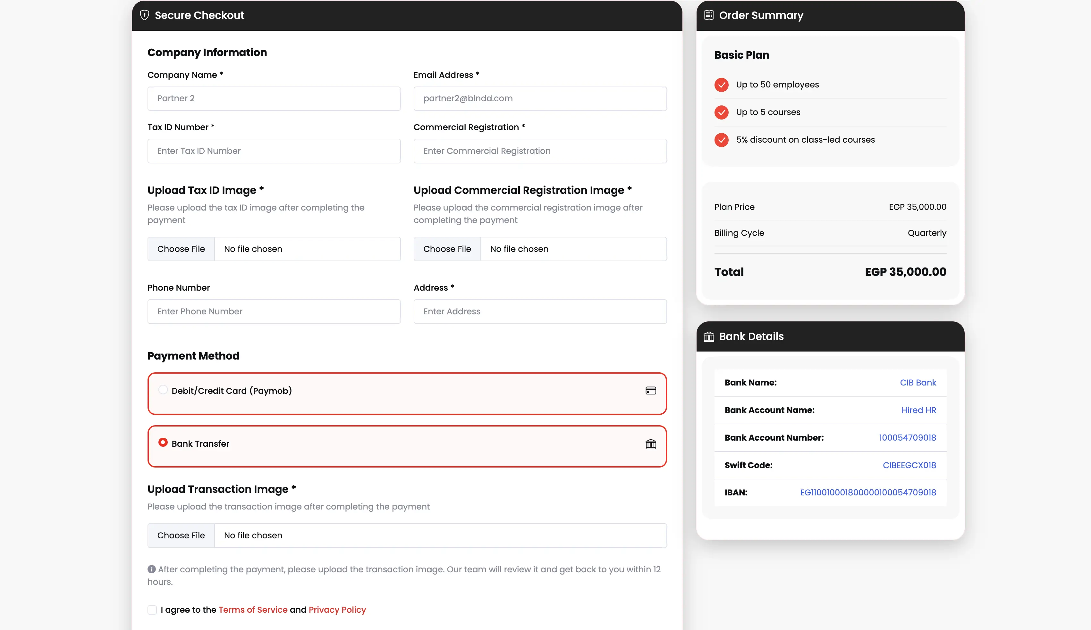Click account number 100054709018
1091x630 pixels.
908,437
